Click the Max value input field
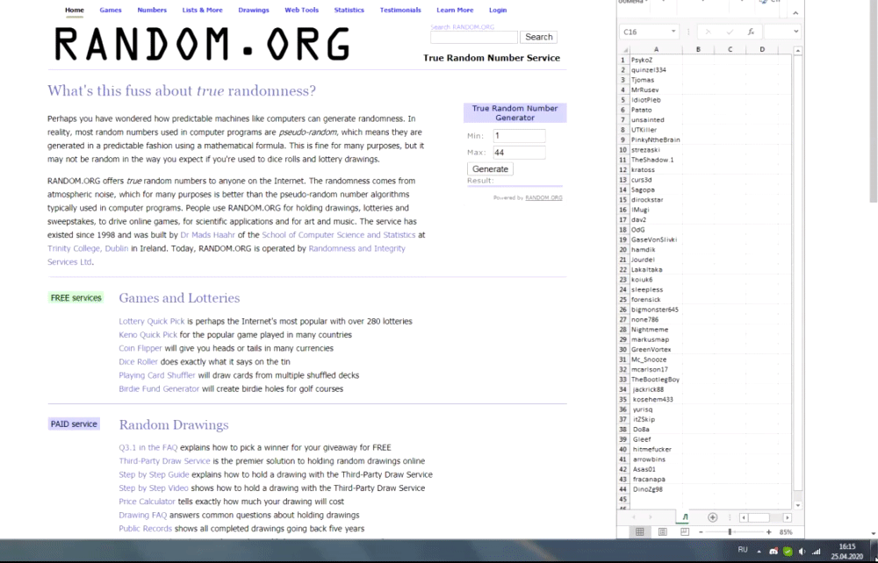The width and height of the screenshot is (878, 563). pos(519,152)
